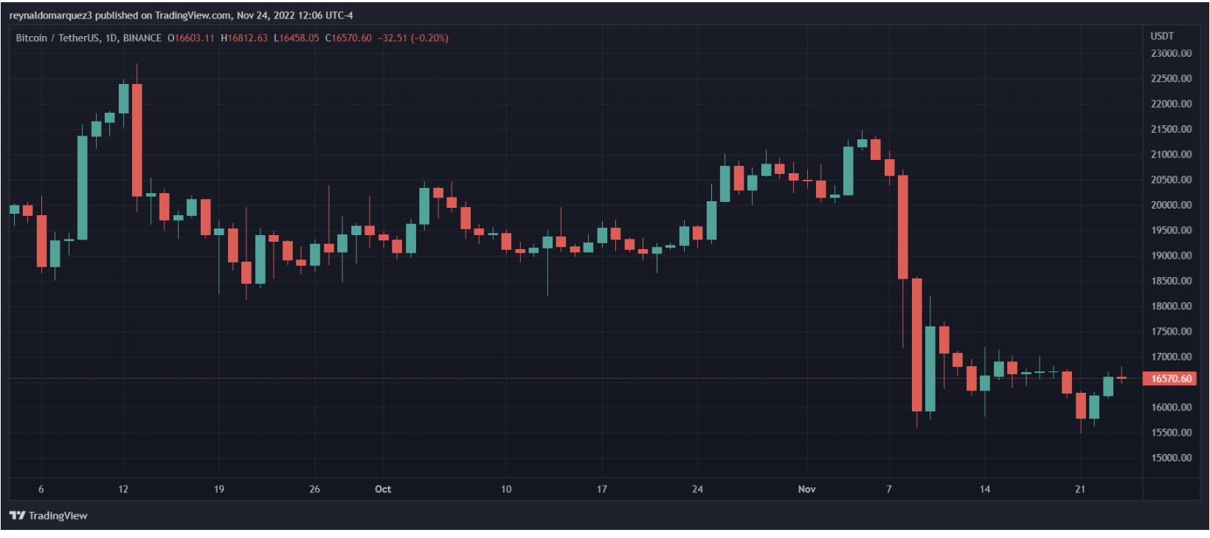Click the 22500.00 price axis label

point(1171,79)
